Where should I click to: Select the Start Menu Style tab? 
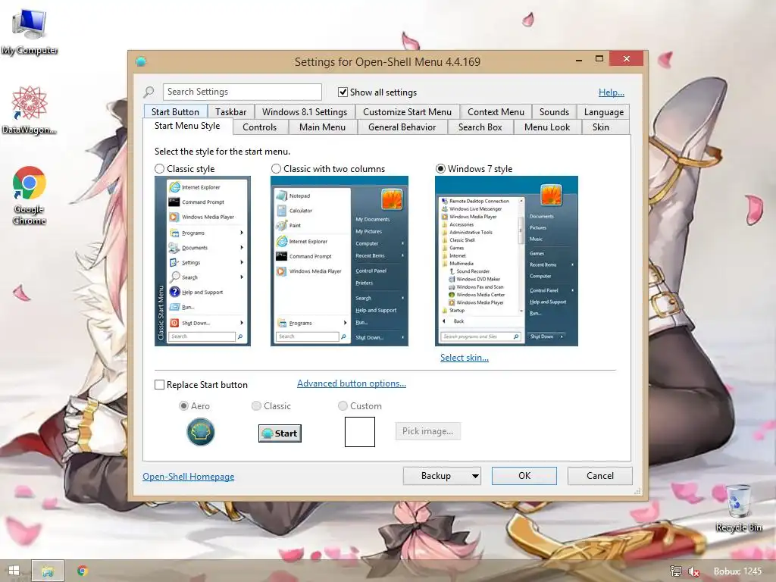pos(187,126)
